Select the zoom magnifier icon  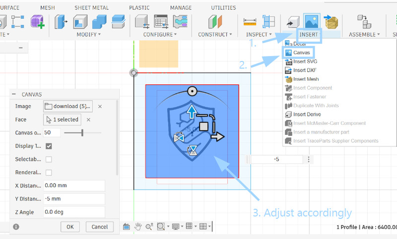tap(149, 226)
